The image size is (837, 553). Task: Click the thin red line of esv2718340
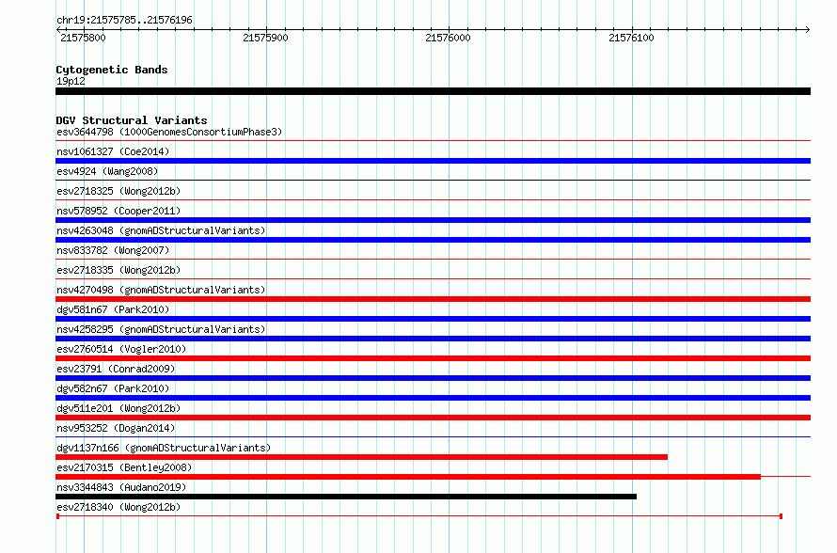pyautogui.click(x=419, y=516)
